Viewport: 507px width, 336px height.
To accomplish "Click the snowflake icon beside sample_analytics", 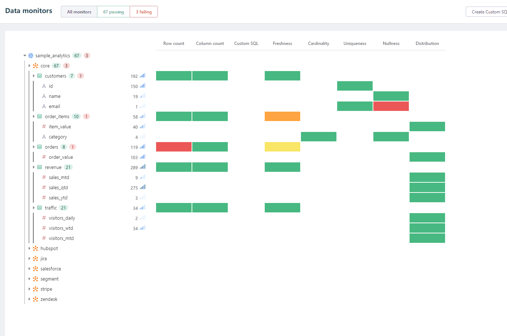I will point(31,55).
